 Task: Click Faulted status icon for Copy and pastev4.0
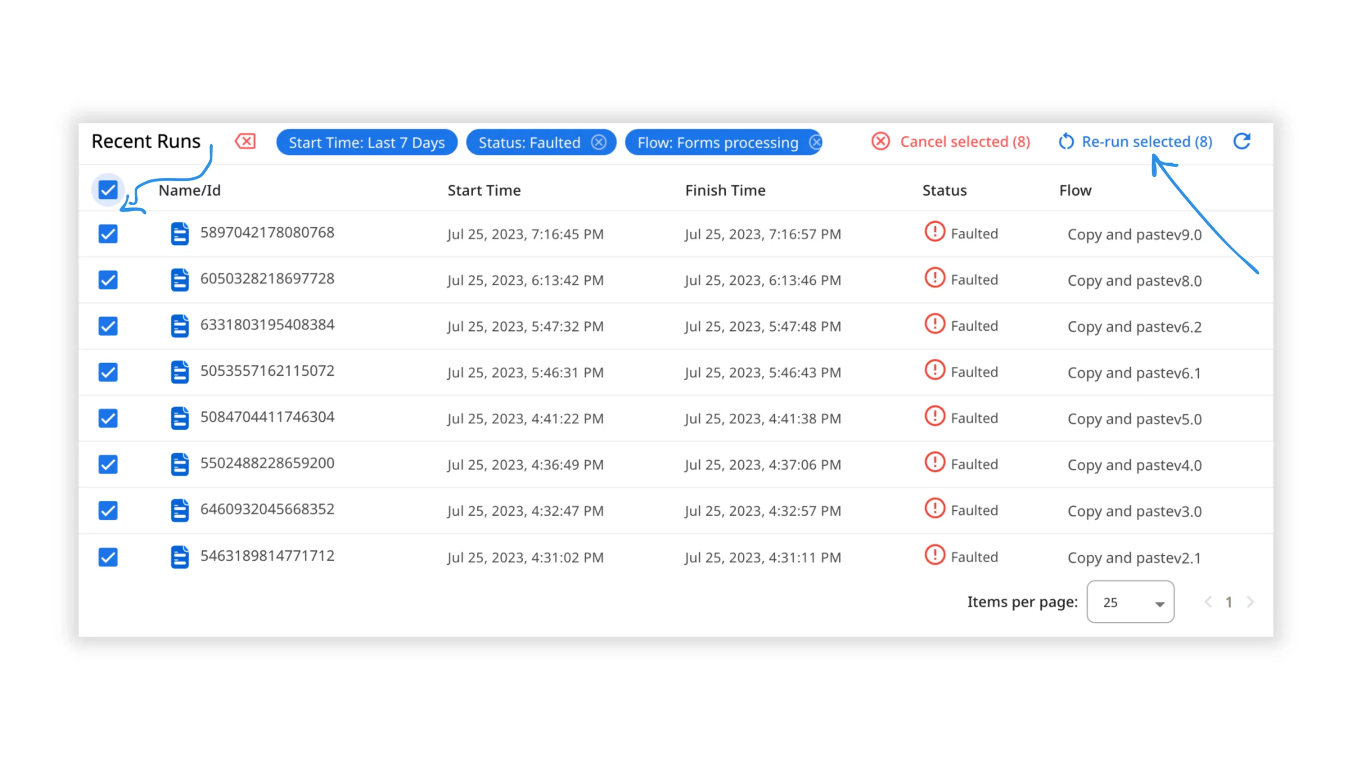click(934, 463)
